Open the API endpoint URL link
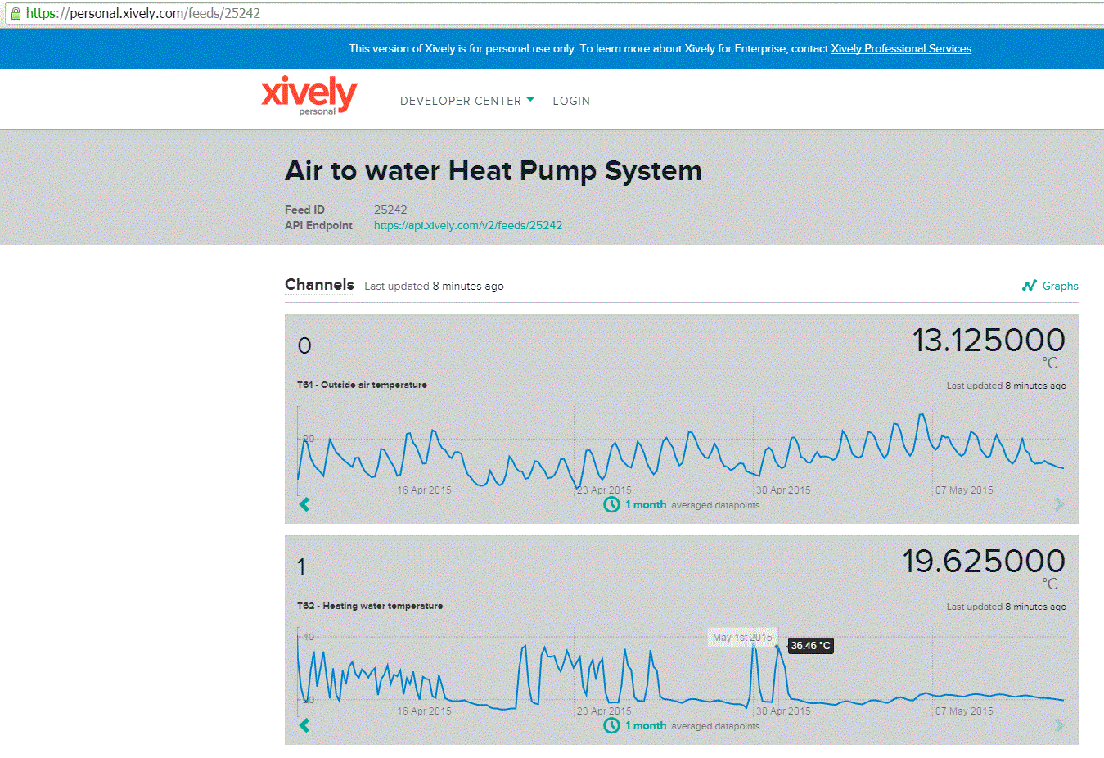Viewport: 1104px width, 758px height. click(468, 225)
